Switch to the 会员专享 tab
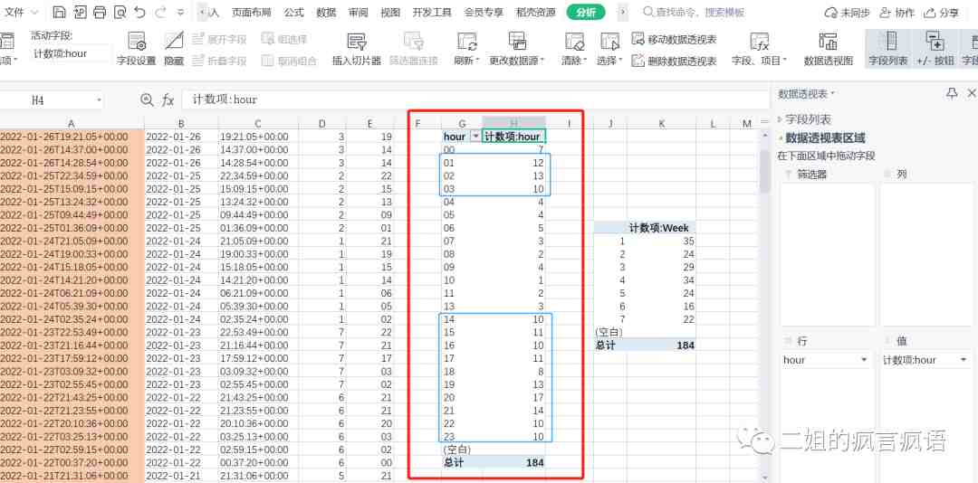978x483 pixels. pos(484,12)
